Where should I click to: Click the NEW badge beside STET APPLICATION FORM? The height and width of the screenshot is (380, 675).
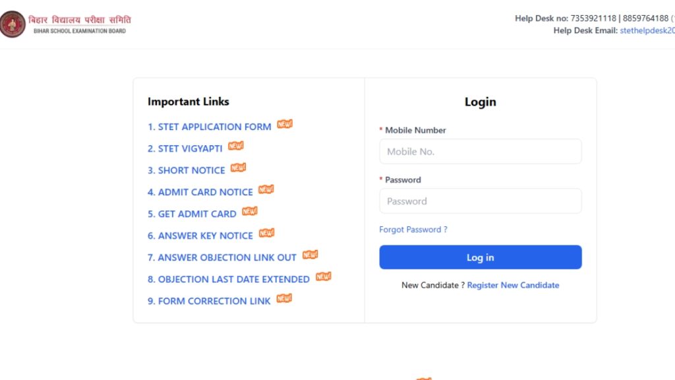click(x=284, y=124)
